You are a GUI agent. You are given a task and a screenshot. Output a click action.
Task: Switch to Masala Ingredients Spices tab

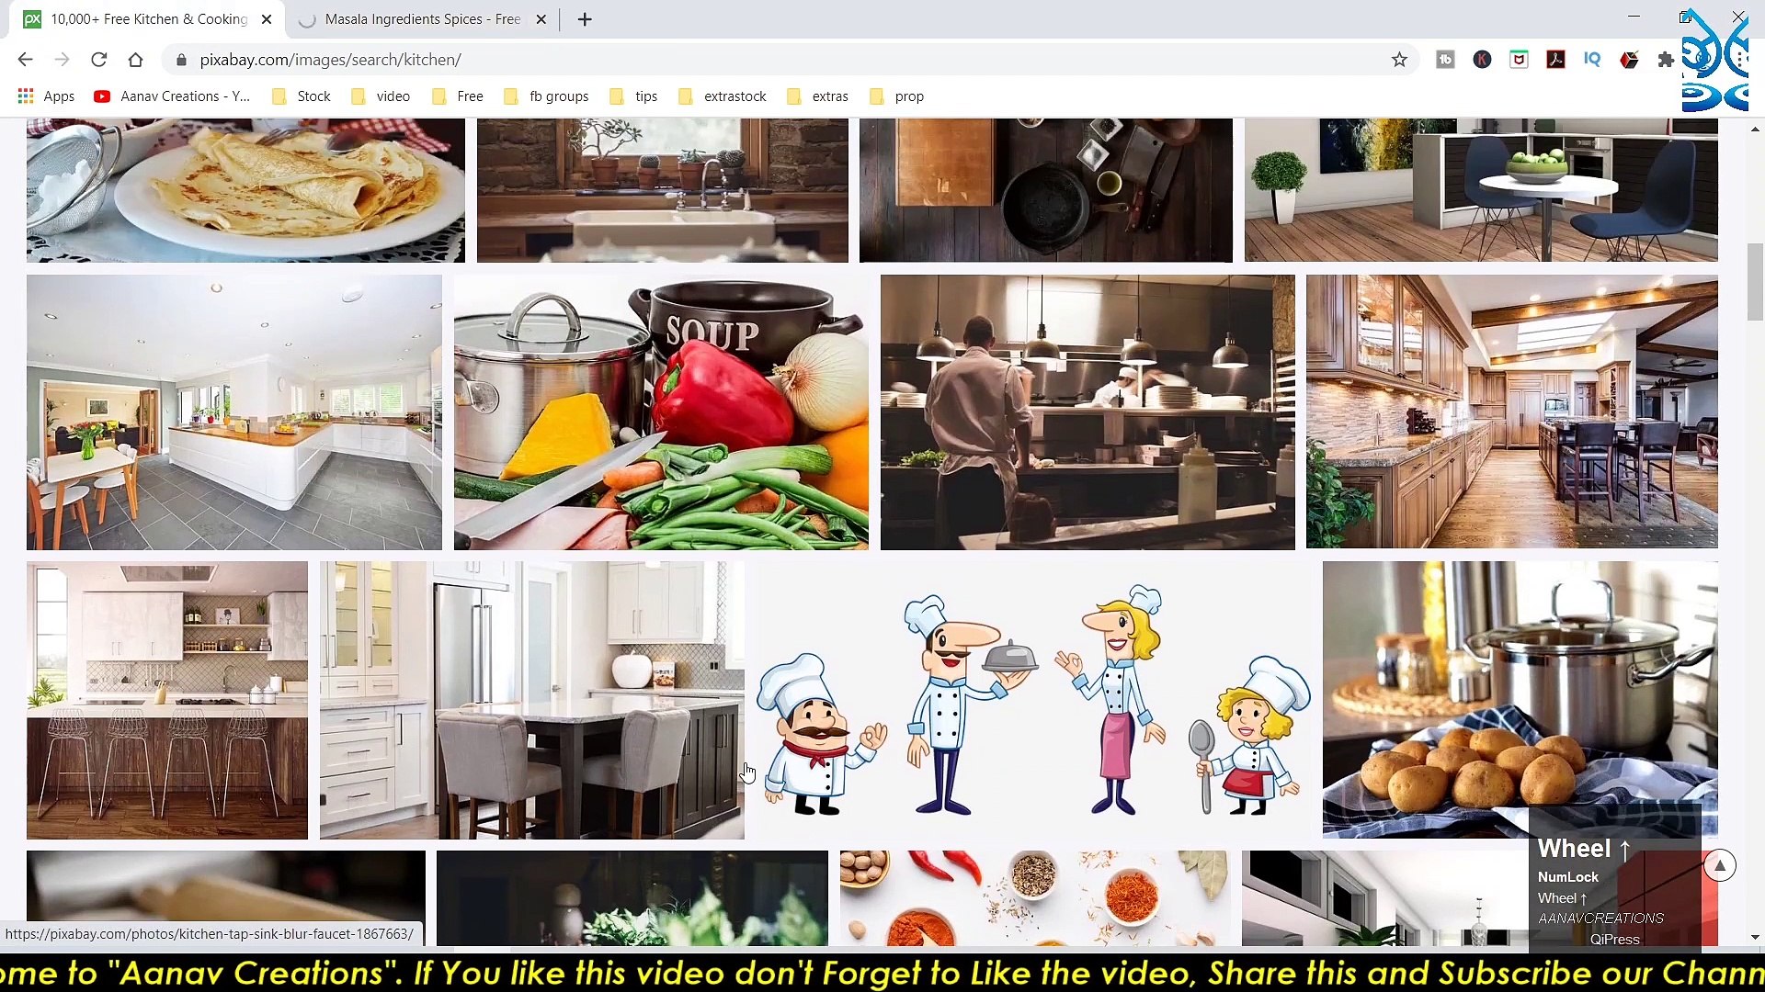(422, 19)
